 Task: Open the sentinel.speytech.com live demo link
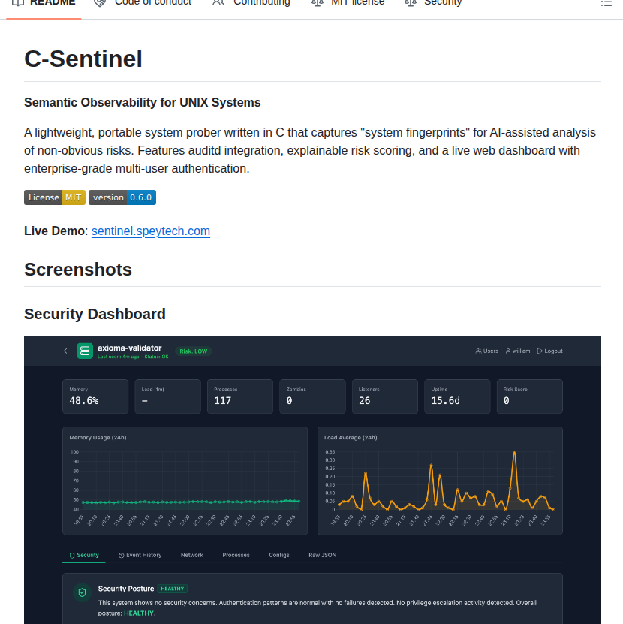pos(150,231)
